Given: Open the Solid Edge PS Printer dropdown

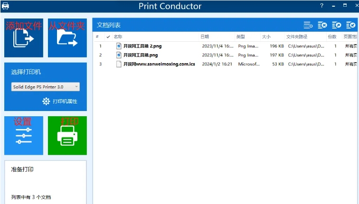Looking at the screenshot, I should click(45, 87).
